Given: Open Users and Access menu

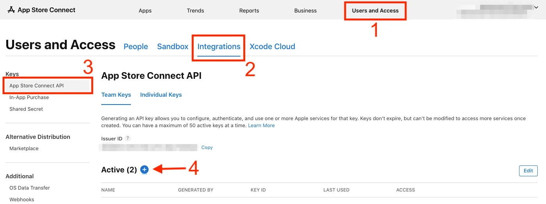Looking at the screenshot, I should [x=375, y=11].
